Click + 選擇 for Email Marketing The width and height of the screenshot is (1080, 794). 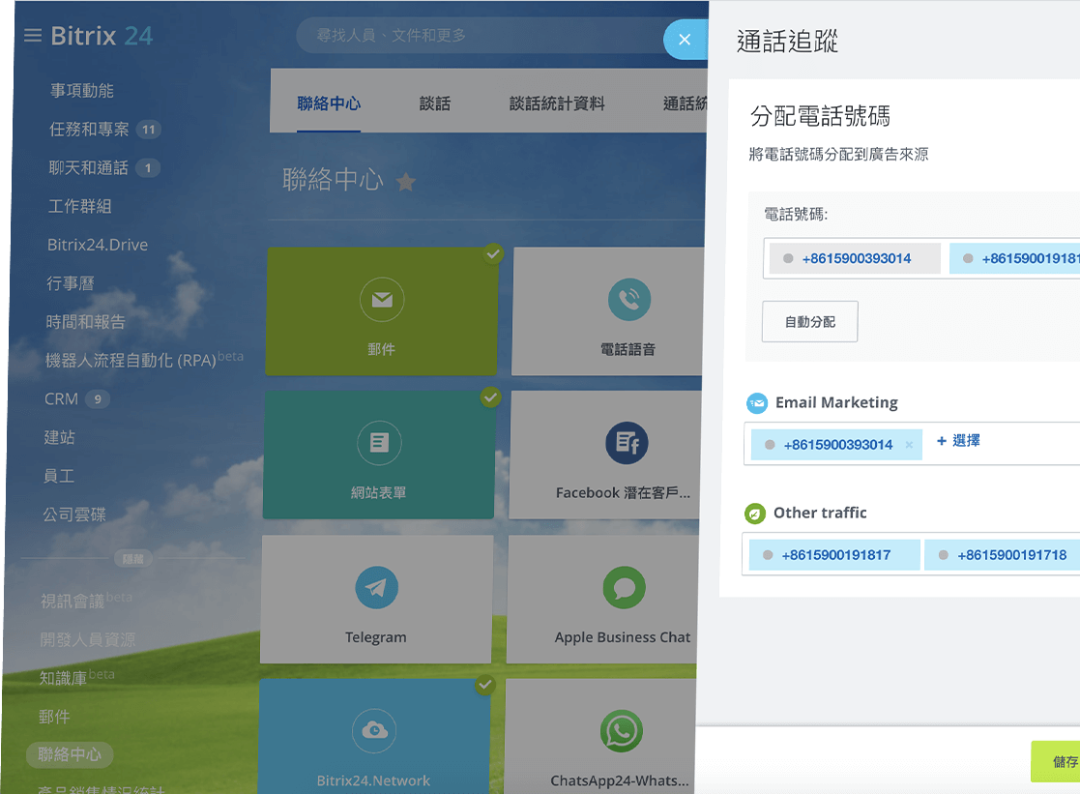tap(958, 441)
